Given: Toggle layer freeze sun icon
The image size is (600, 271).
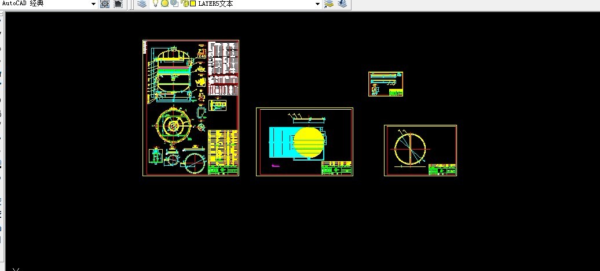Looking at the screenshot, I should [164, 4].
